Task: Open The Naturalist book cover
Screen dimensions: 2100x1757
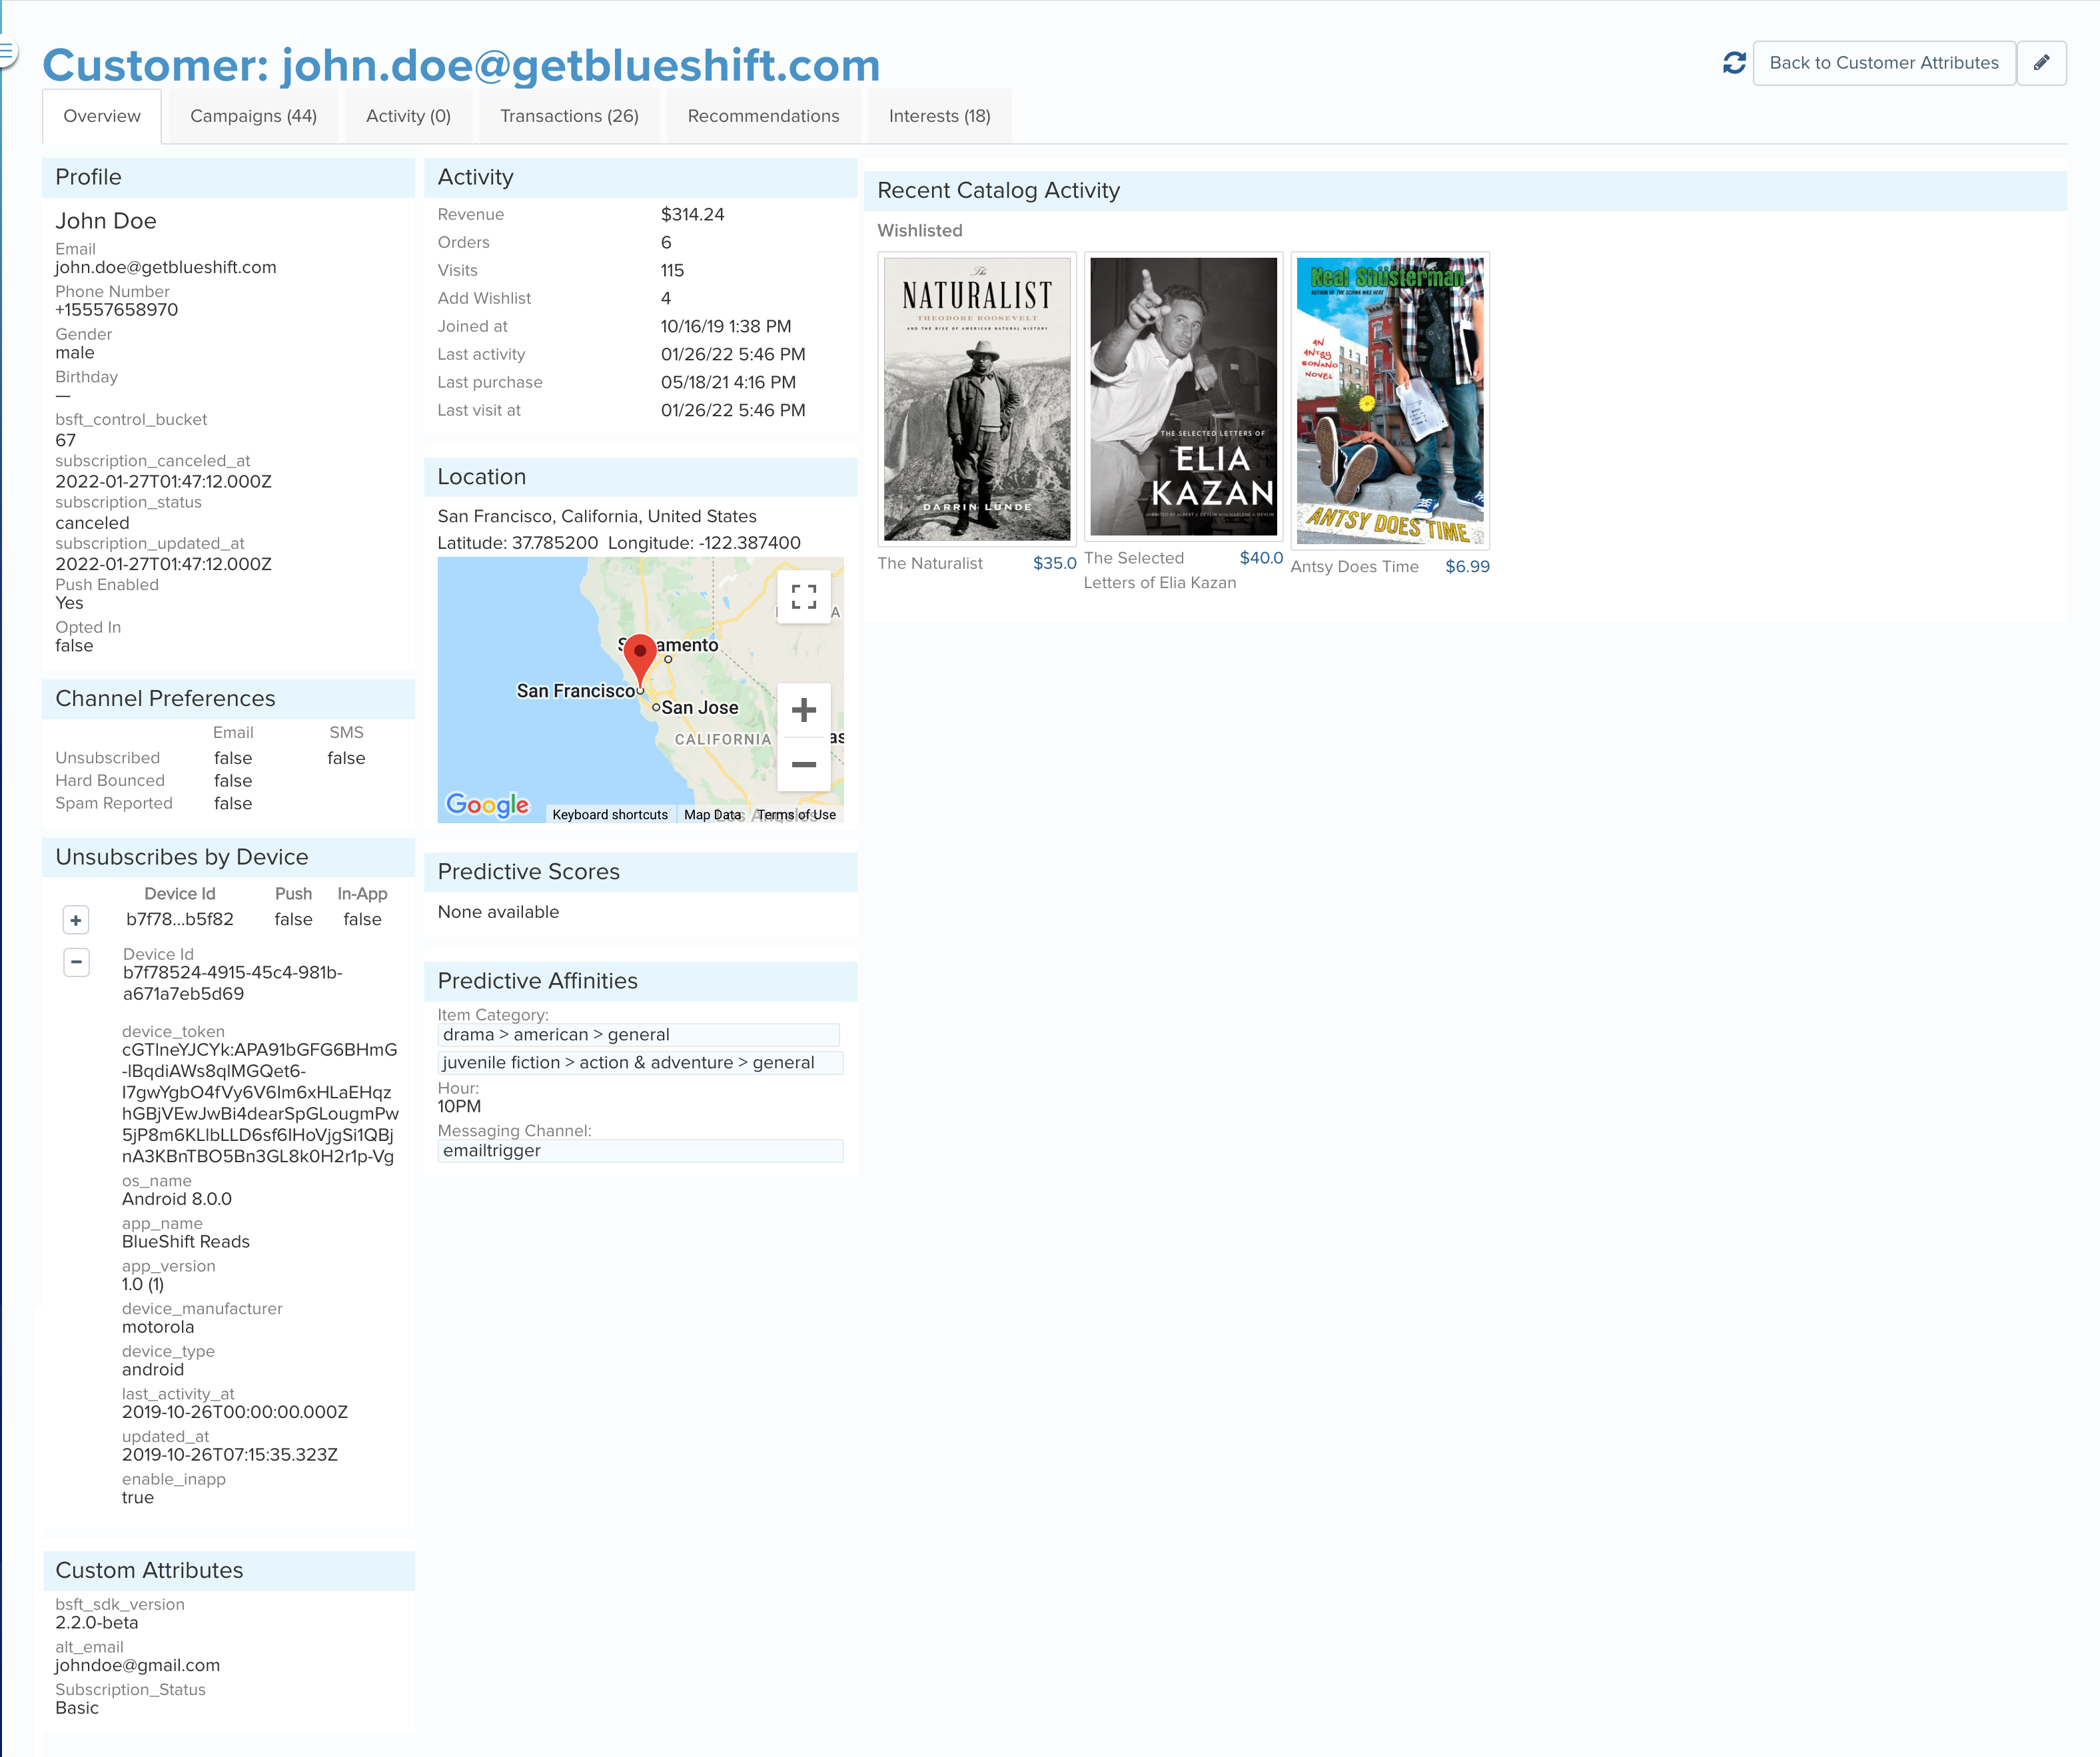Action: tap(977, 399)
